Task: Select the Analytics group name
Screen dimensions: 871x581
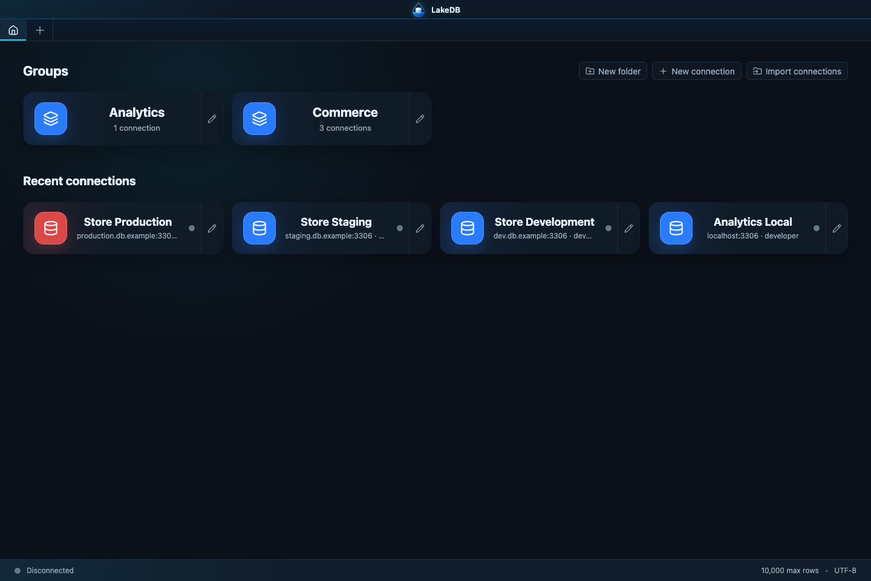Action: point(137,113)
